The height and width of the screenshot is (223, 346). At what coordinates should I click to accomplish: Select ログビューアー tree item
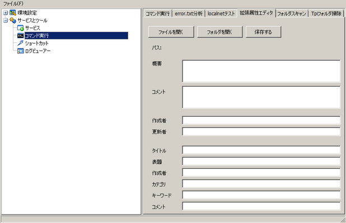point(38,51)
